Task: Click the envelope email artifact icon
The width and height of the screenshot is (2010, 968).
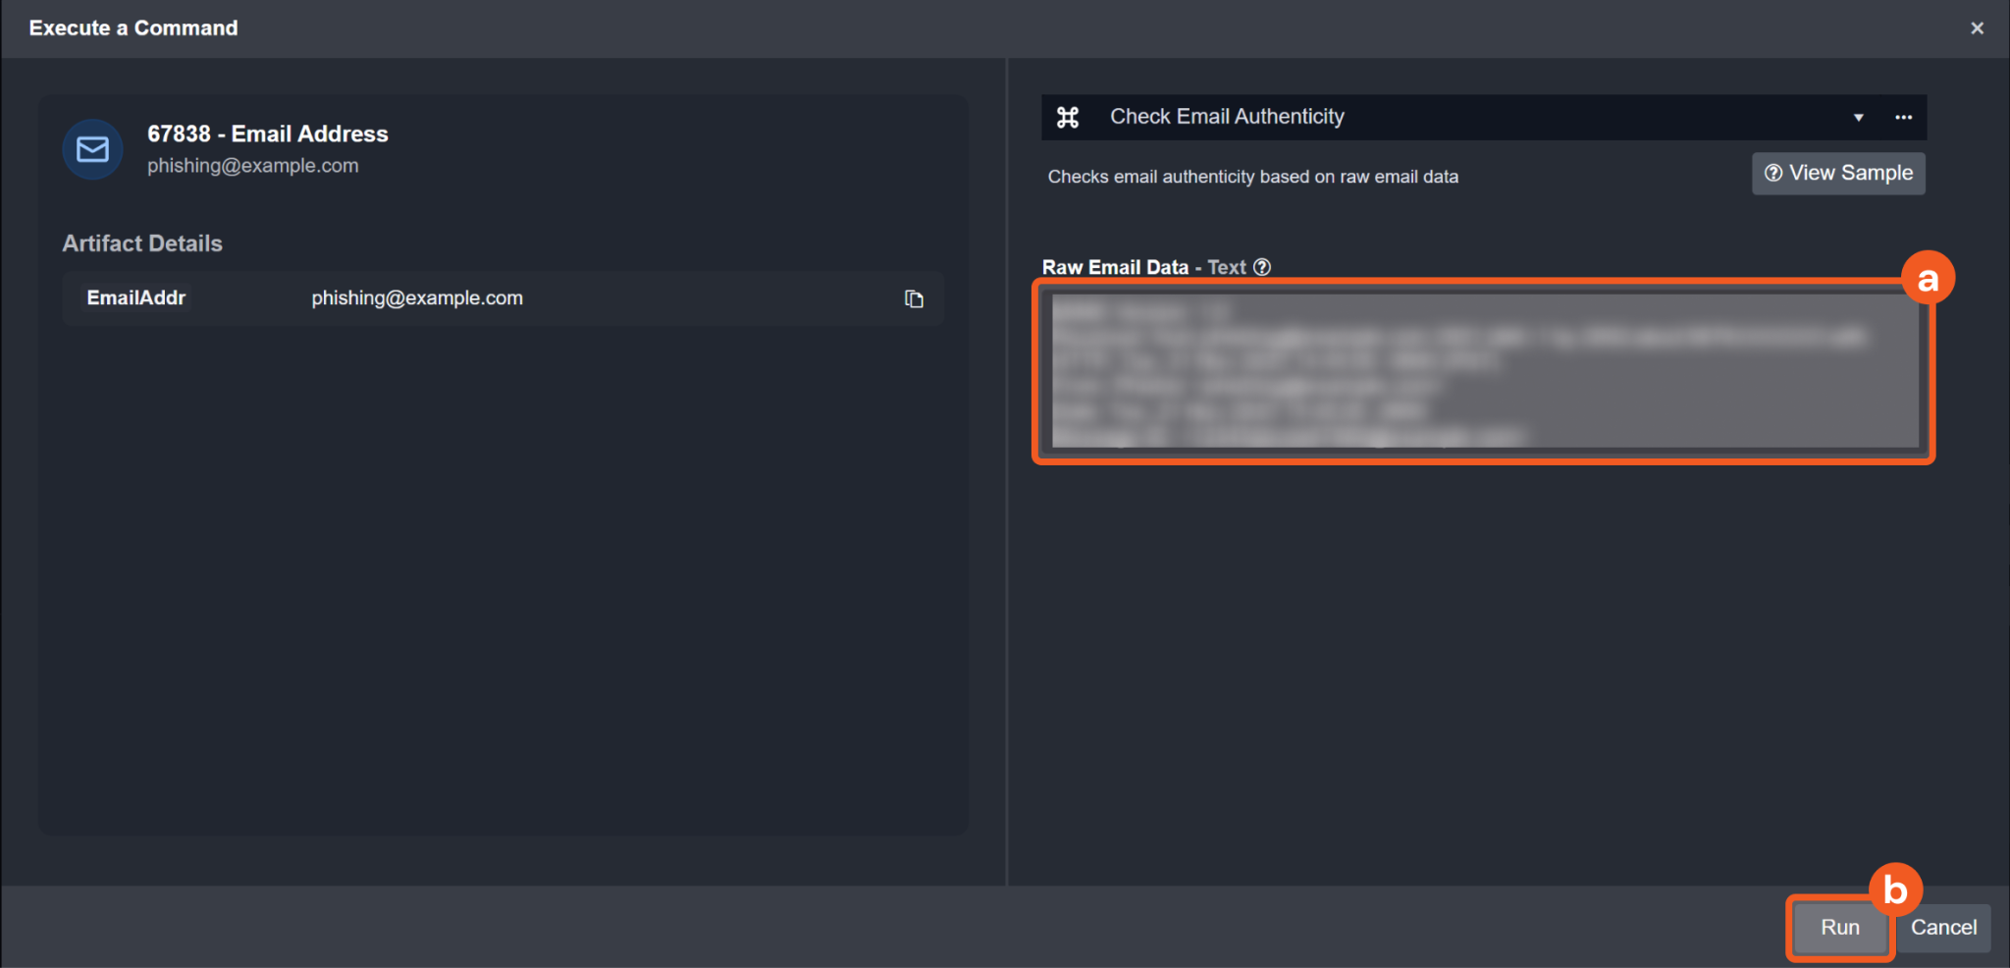Action: (92, 149)
